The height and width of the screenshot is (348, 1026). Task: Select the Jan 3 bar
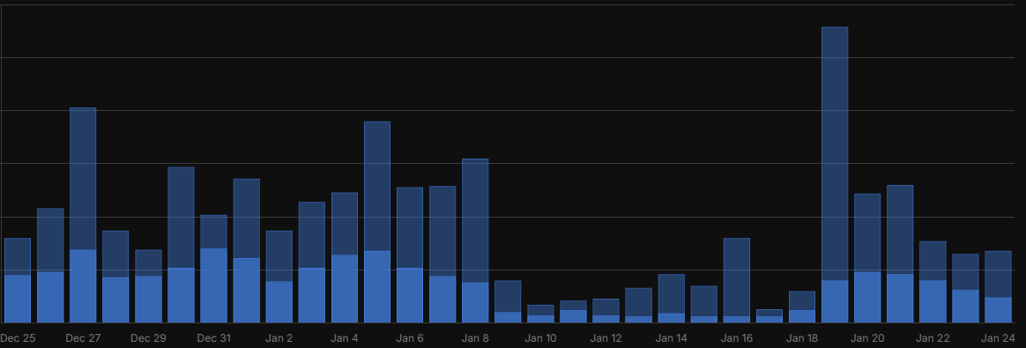311,263
